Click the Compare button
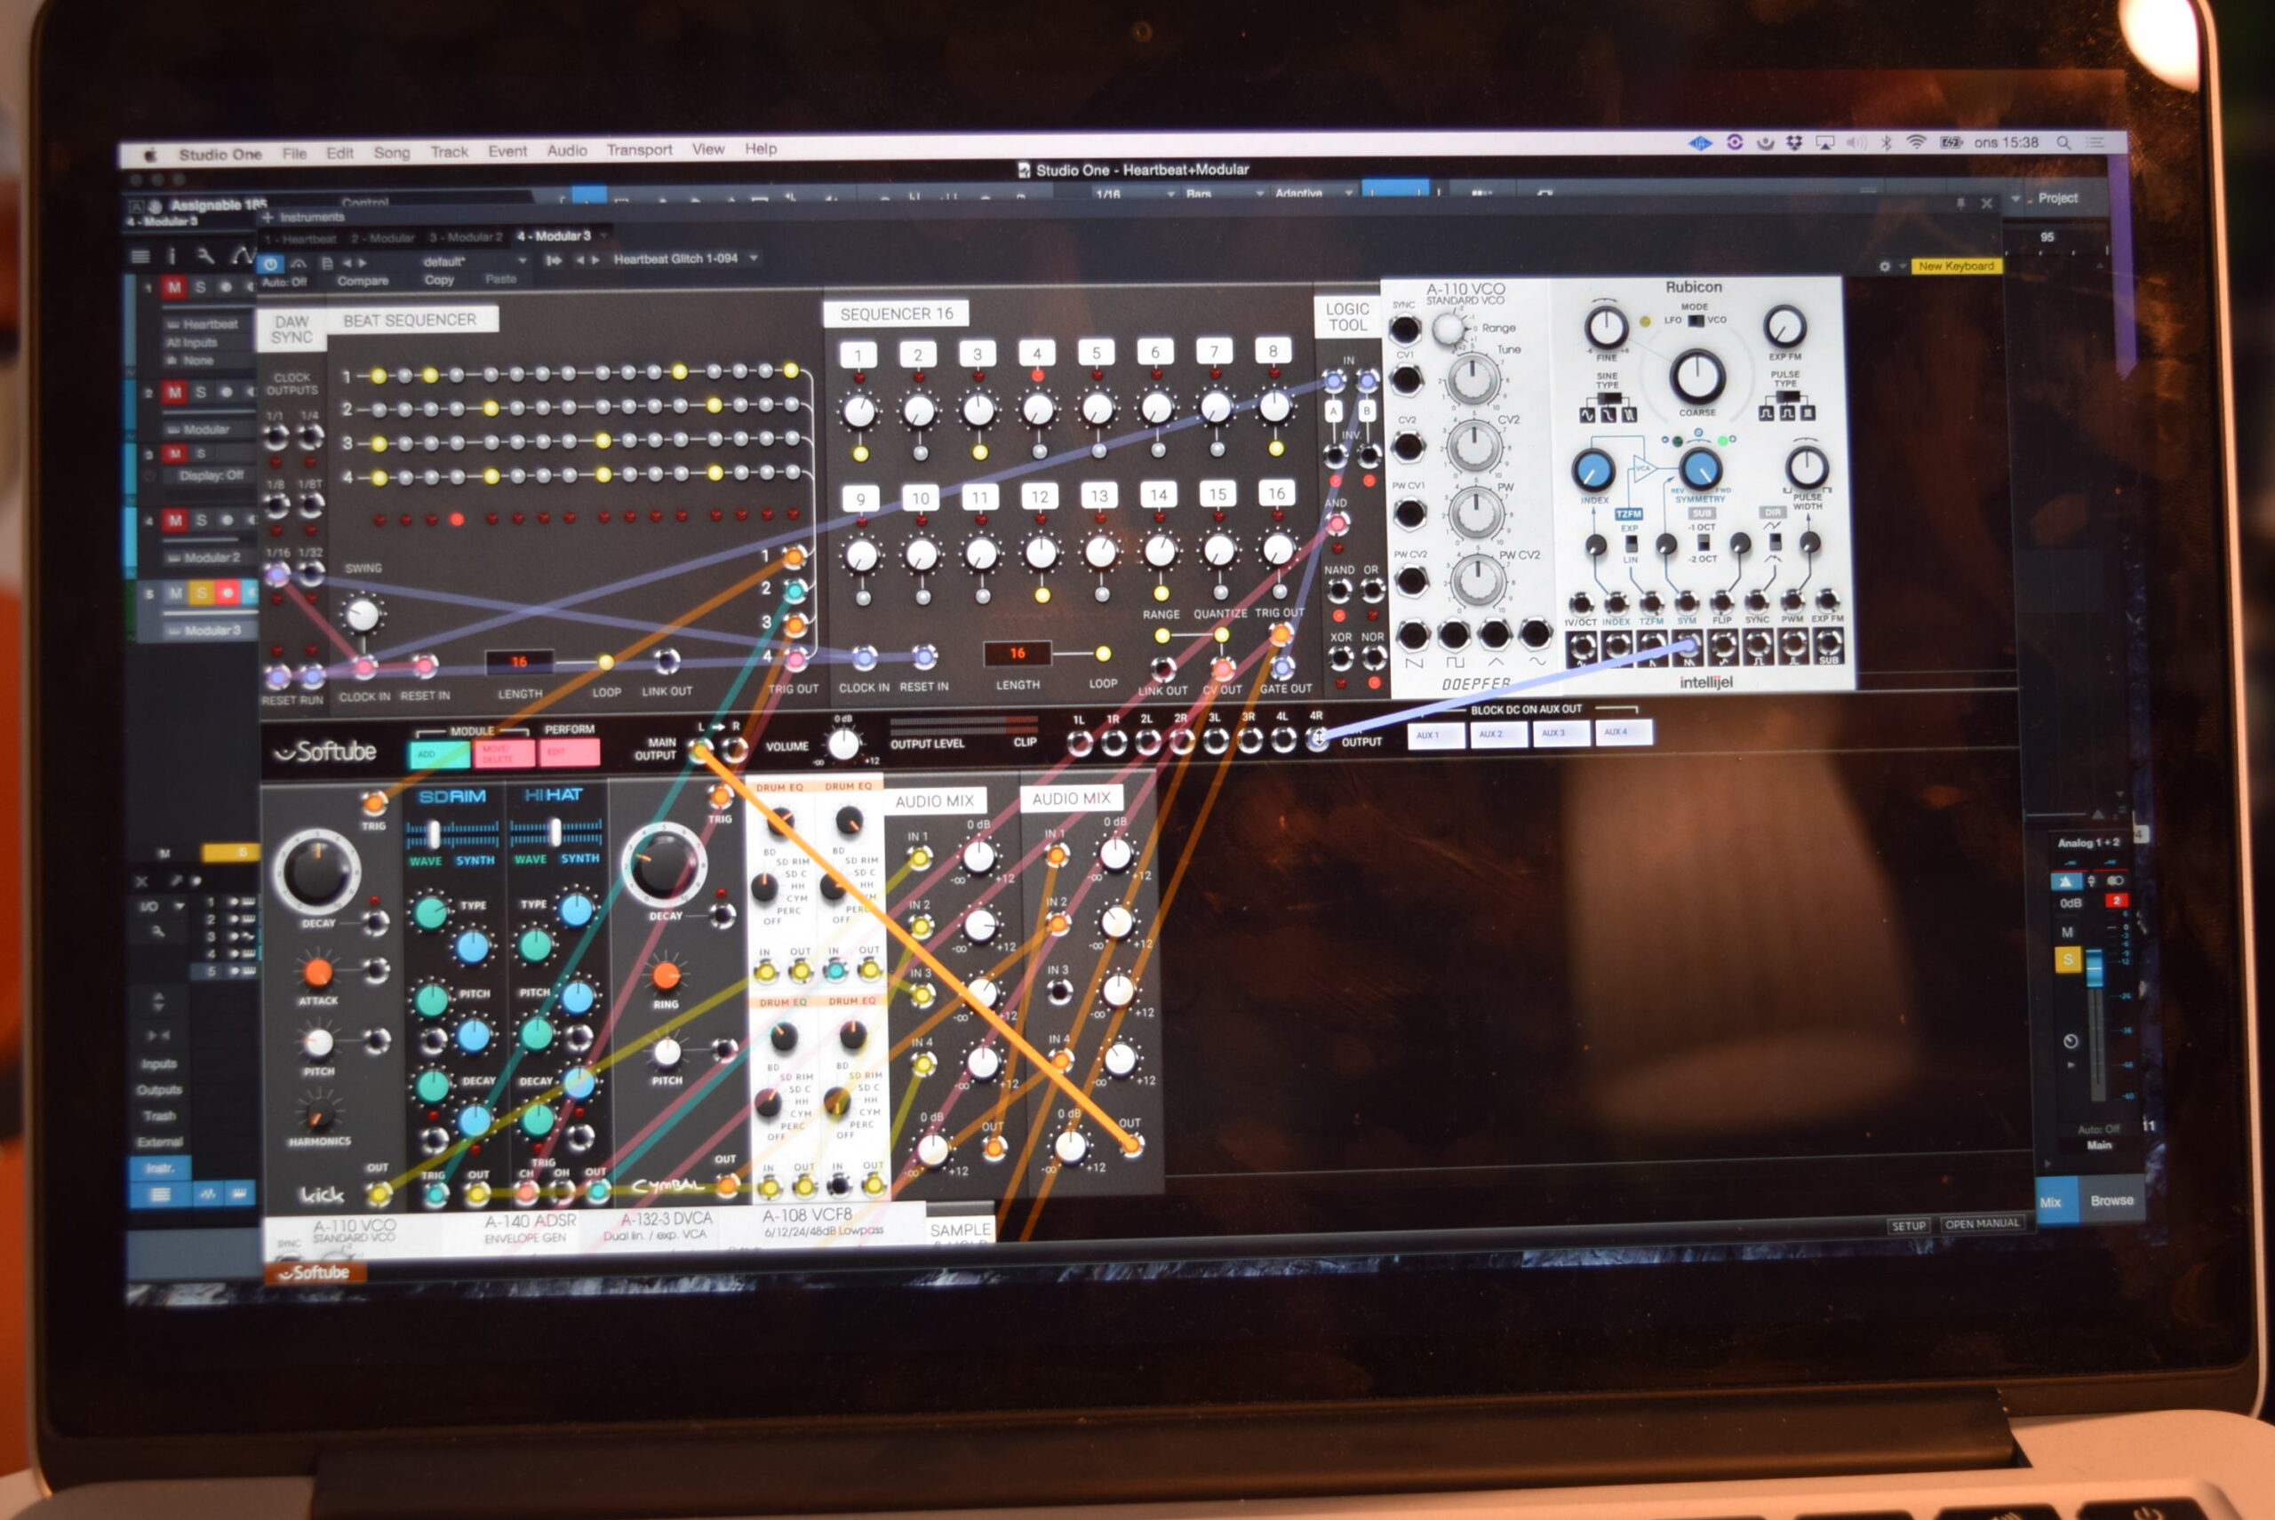This screenshot has height=1520, width=2275. [363, 280]
